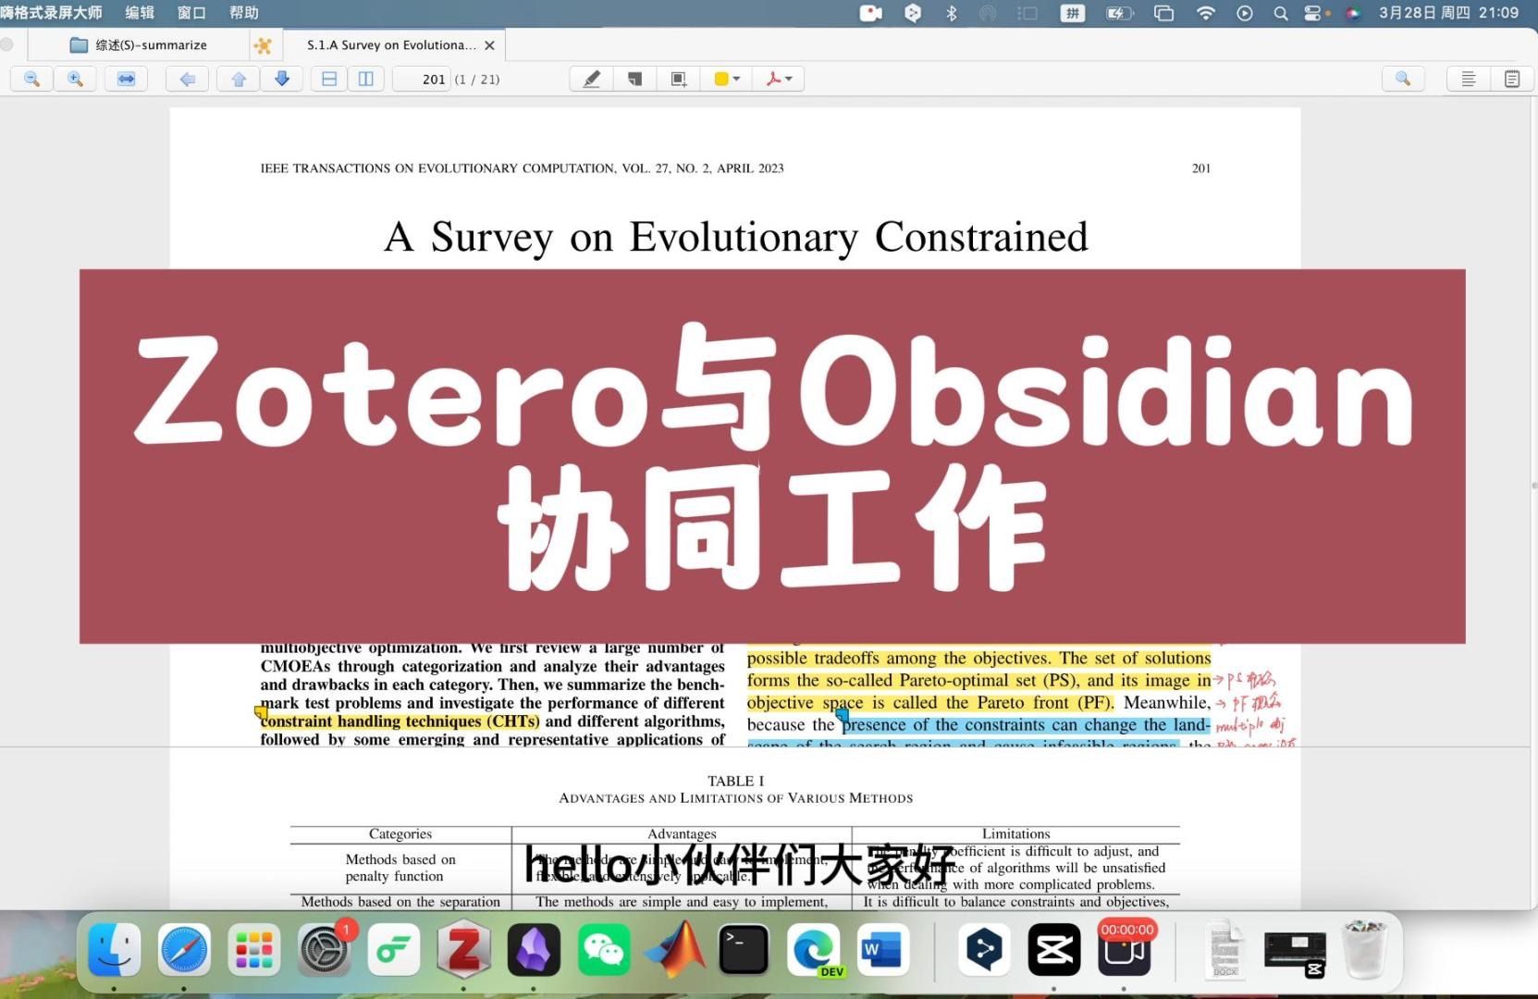Open the Trash in the Dock

1365,949
